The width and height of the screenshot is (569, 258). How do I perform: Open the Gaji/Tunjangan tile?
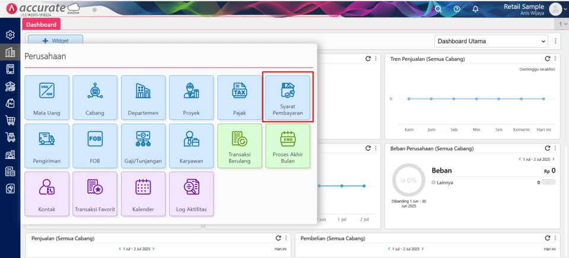coord(143,145)
